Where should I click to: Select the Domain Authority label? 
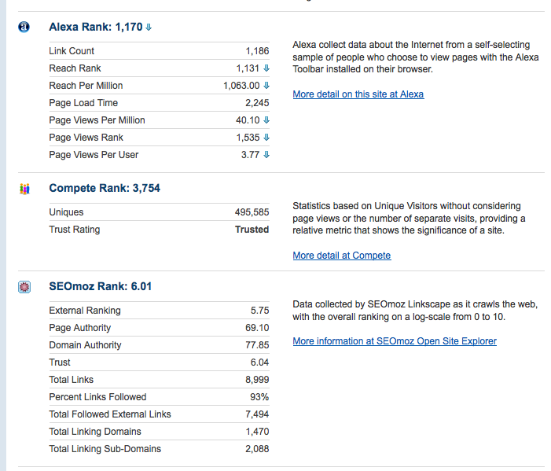coord(85,345)
